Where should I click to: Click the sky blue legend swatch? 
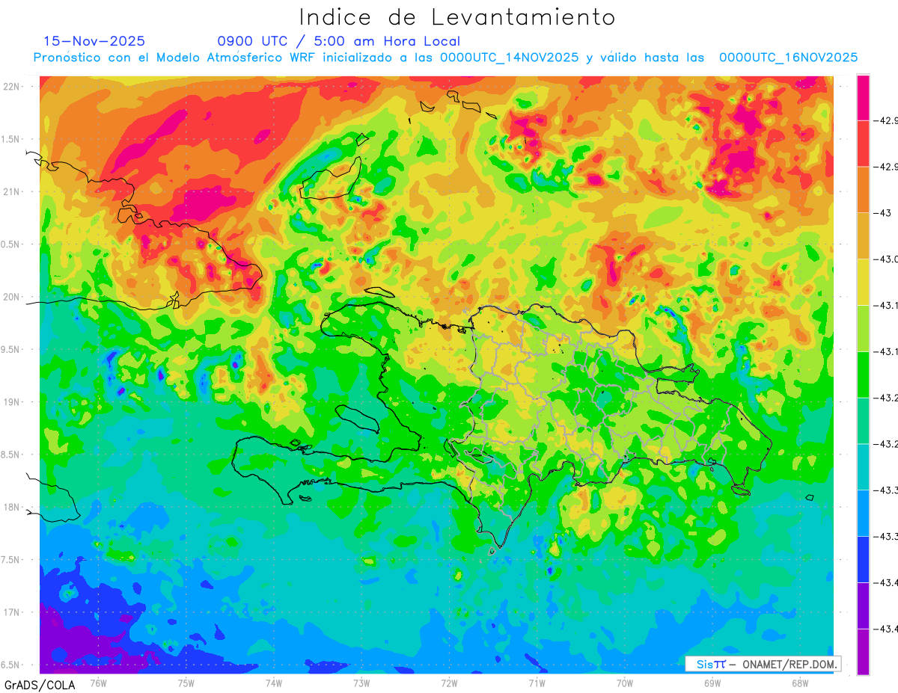click(863, 513)
